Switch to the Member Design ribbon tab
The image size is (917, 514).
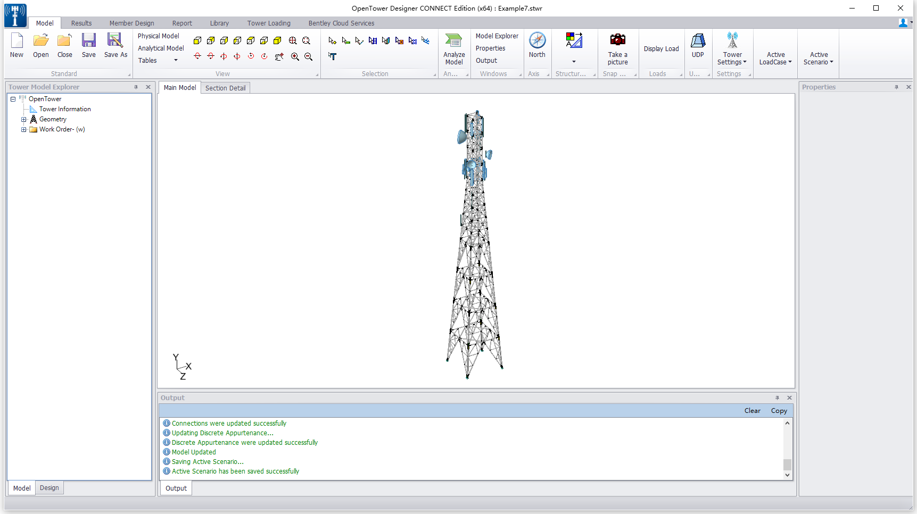pyautogui.click(x=131, y=23)
